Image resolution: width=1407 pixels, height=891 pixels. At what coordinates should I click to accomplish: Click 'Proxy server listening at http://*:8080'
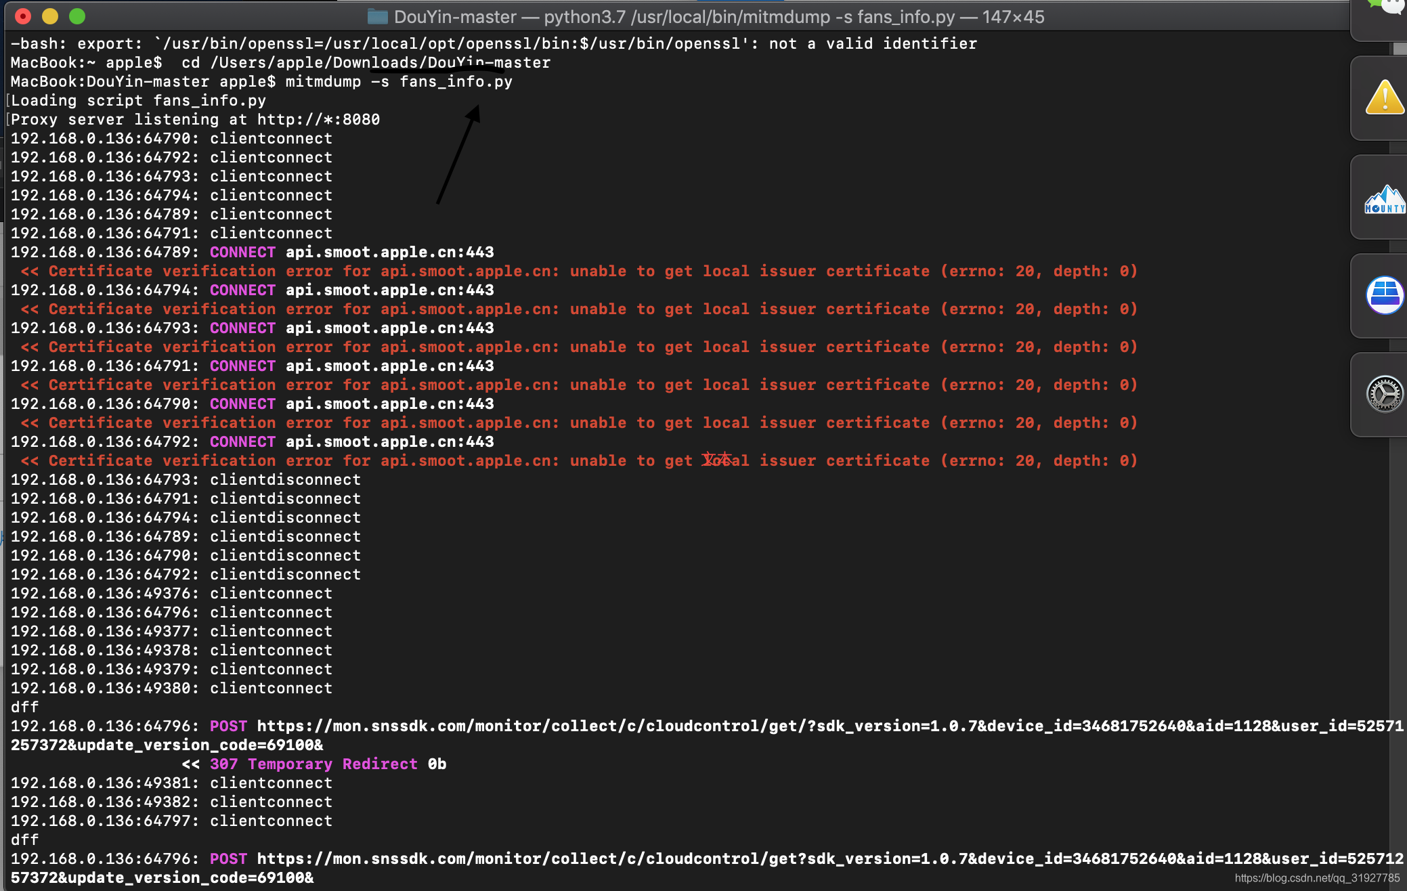pyautogui.click(x=195, y=119)
